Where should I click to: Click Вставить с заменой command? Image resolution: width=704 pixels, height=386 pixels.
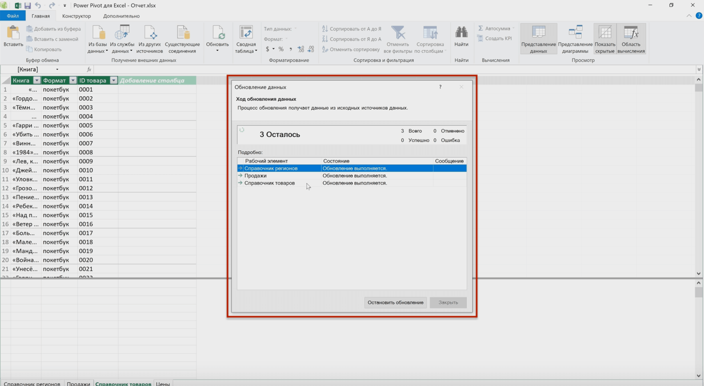click(x=52, y=39)
